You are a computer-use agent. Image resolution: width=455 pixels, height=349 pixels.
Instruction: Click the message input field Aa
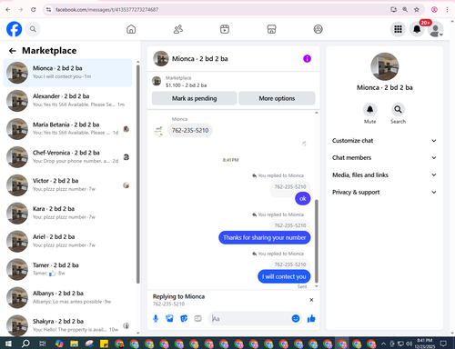click(249, 318)
